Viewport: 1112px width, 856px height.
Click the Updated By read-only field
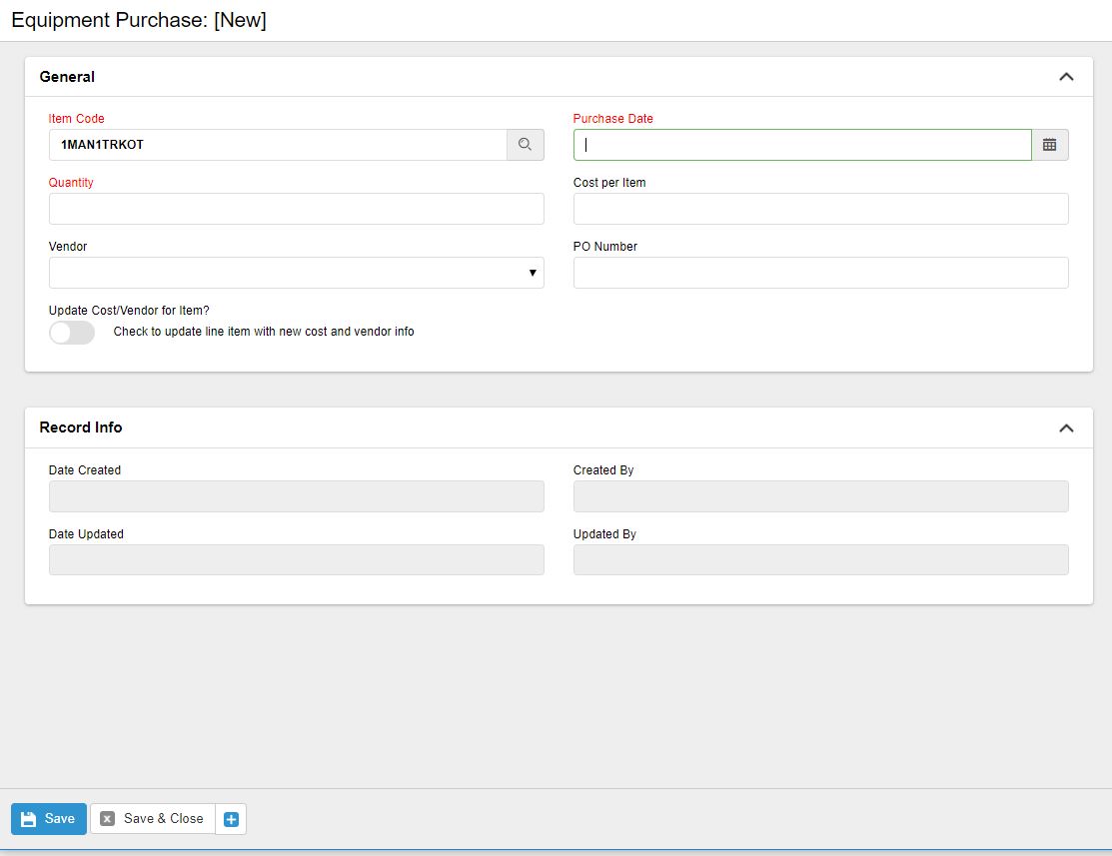click(x=820, y=560)
